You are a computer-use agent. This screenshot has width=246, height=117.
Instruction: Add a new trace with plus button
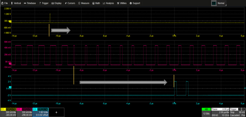(56, 112)
